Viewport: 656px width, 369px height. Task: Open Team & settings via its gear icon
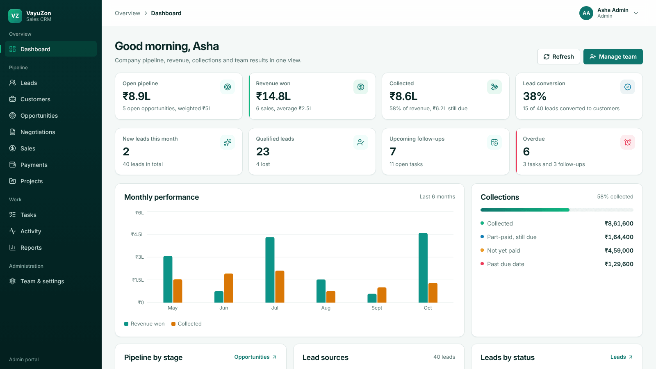pos(13,281)
